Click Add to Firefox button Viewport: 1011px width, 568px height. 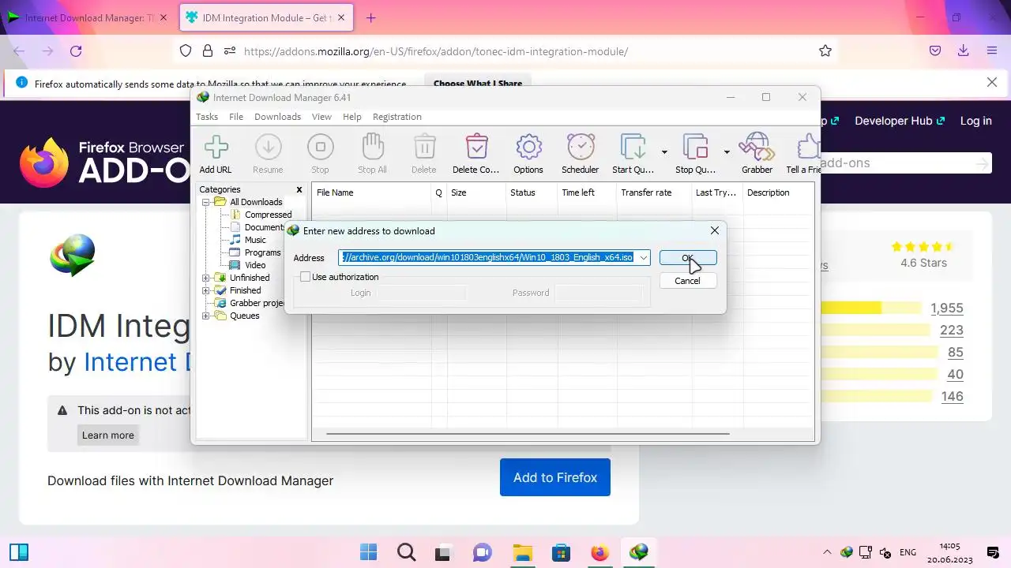(555, 477)
